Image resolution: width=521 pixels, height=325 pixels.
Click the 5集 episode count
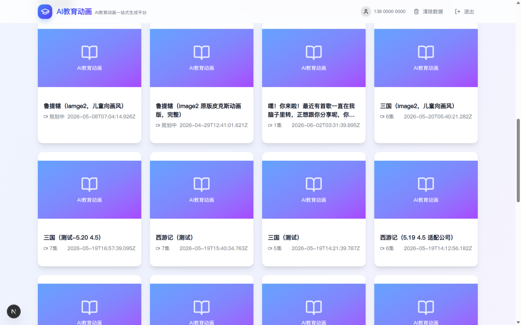point(278,248)
